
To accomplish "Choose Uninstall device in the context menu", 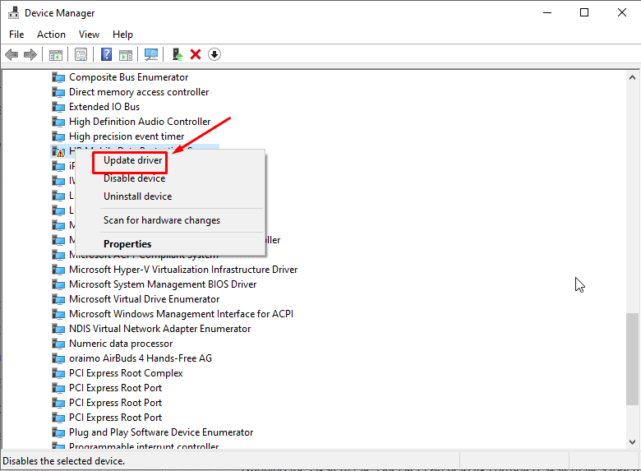I will 138,196.
